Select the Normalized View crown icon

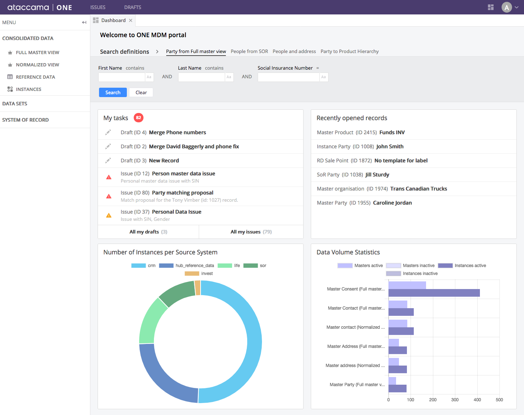10,65
